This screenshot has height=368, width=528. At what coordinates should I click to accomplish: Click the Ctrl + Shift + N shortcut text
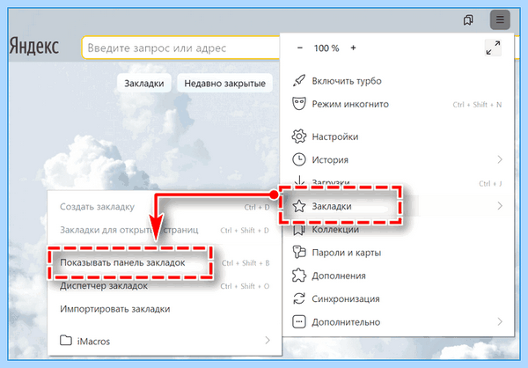point(477,105)
